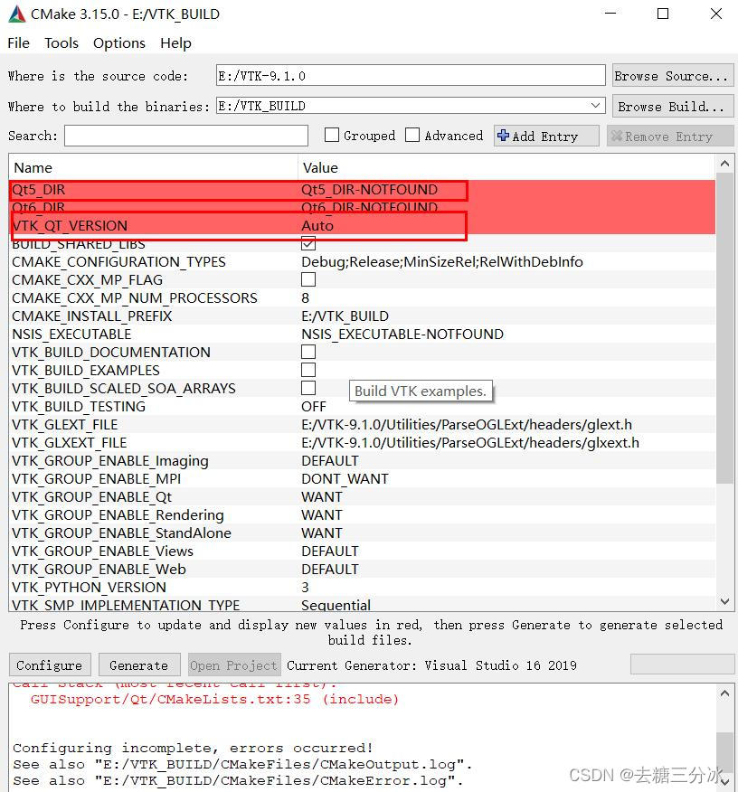
Task: Toggle the Advanced checkbox
Action: click(412, 136)
